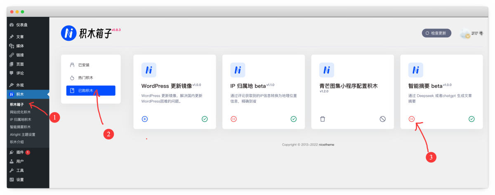
Task: Click the pushpin icon beside 文章
Action: [x=12, y=37]
